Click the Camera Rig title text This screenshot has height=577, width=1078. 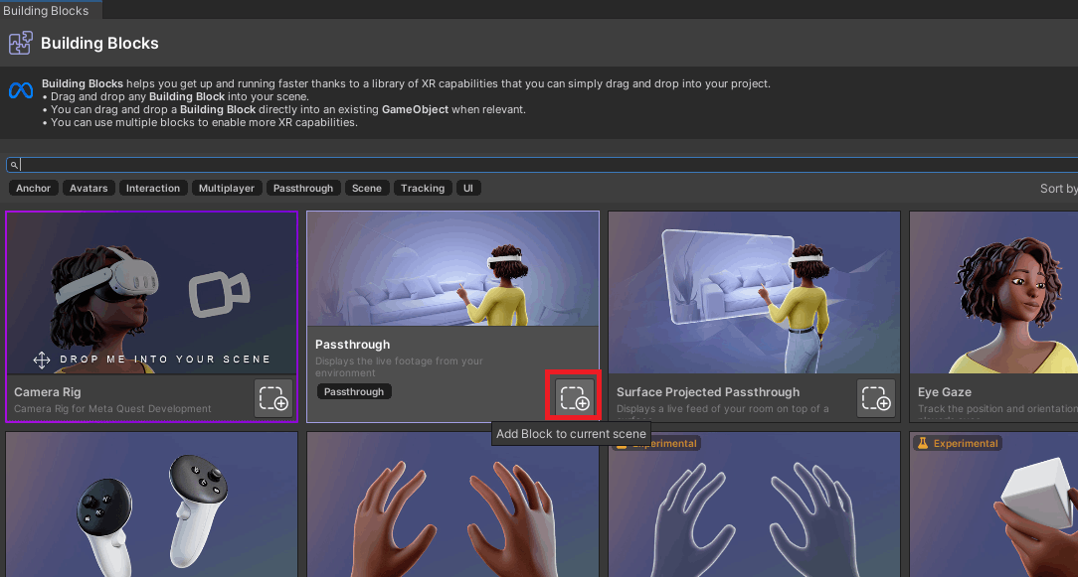coord(48,392)
